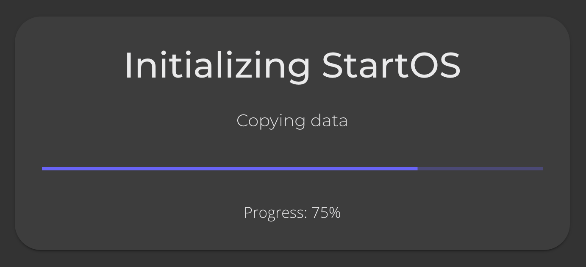
Task: Select the "Copying data" status text
Action: (x=292, y=121)
